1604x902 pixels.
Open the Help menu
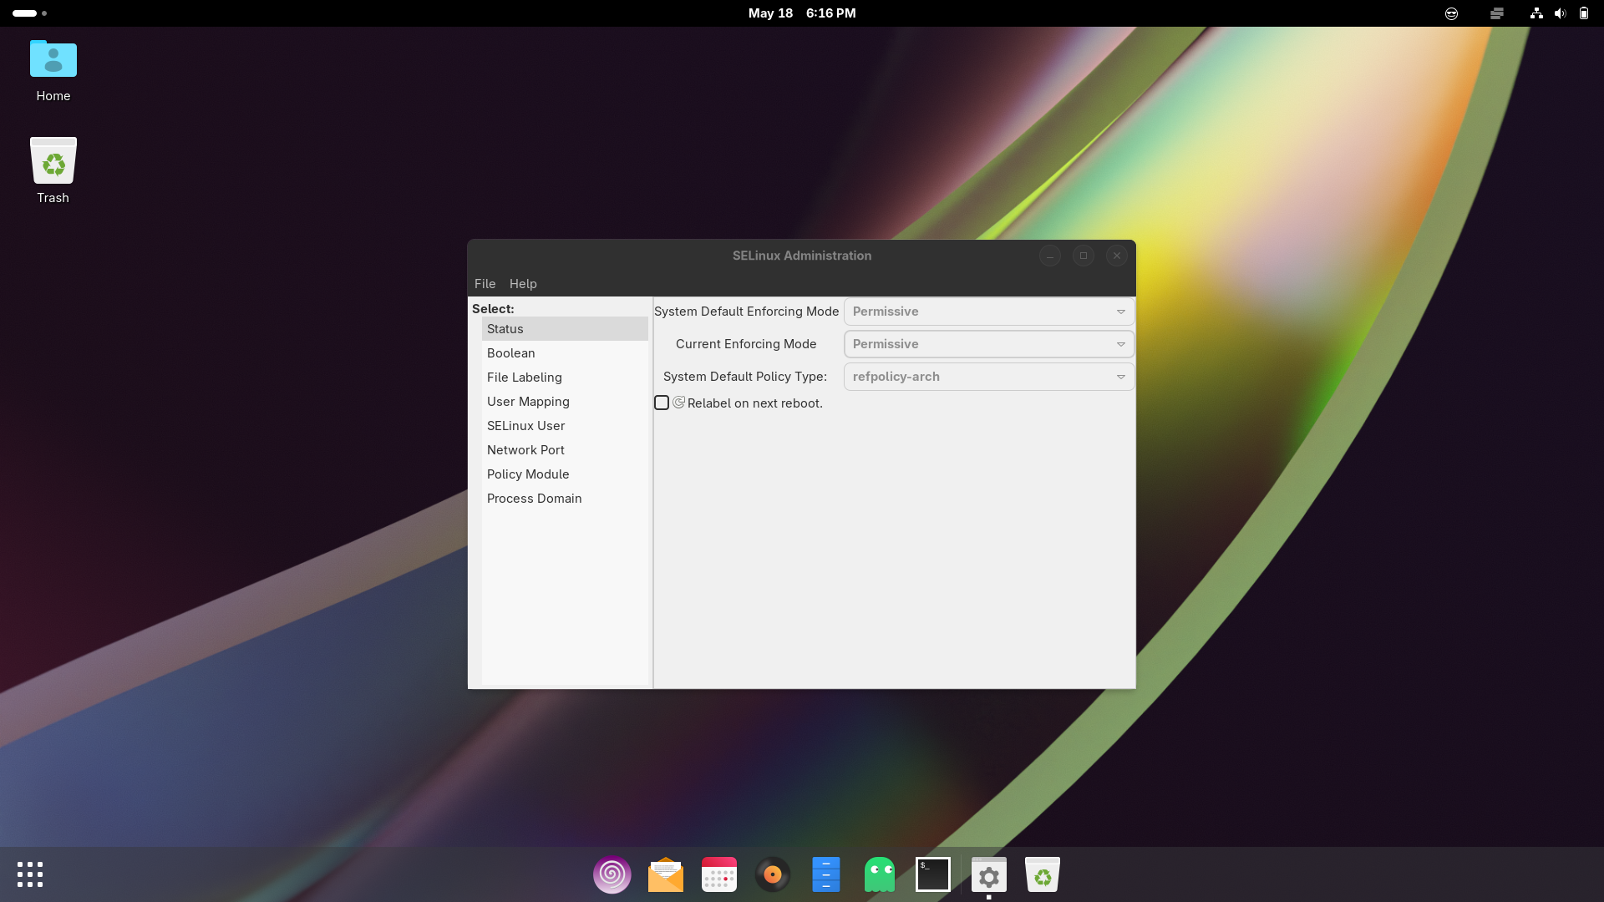point(523,284)
